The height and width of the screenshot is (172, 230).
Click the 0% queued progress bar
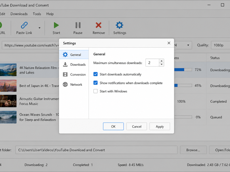pos(183,117)
